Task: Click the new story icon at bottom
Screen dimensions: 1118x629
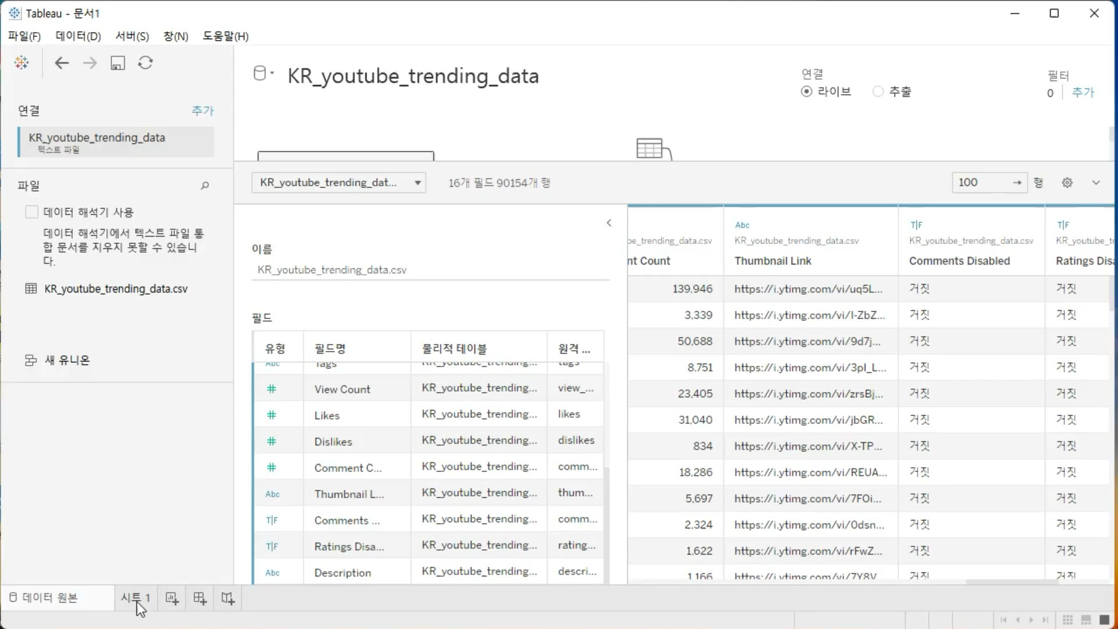Action: click(x=228, y=598)
